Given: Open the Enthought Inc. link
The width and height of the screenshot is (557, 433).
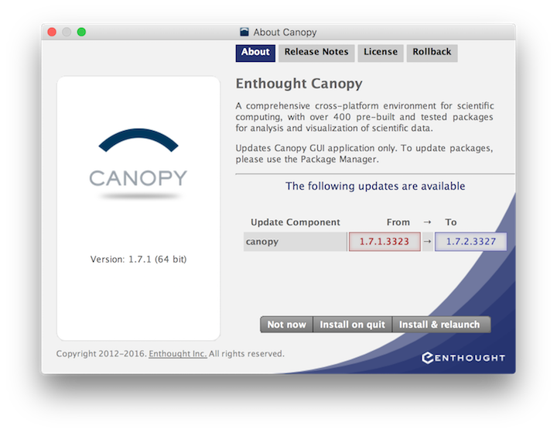Looking at the screenshot, I should (x=178, y=354).
